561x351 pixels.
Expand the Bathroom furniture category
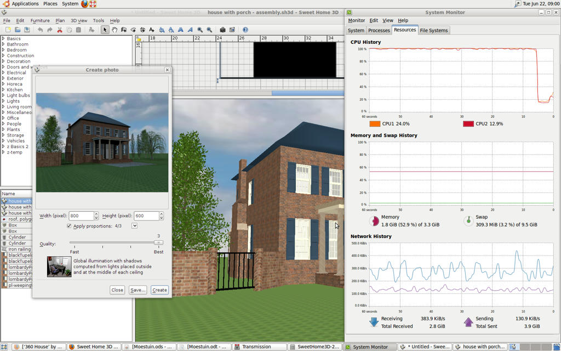click(3, 44)
